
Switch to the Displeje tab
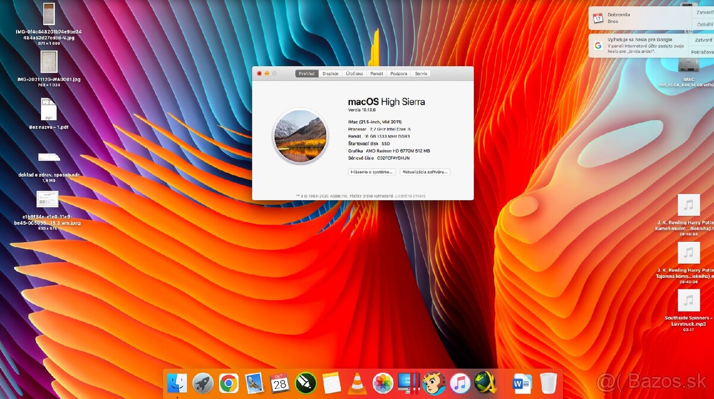point(330,74)
